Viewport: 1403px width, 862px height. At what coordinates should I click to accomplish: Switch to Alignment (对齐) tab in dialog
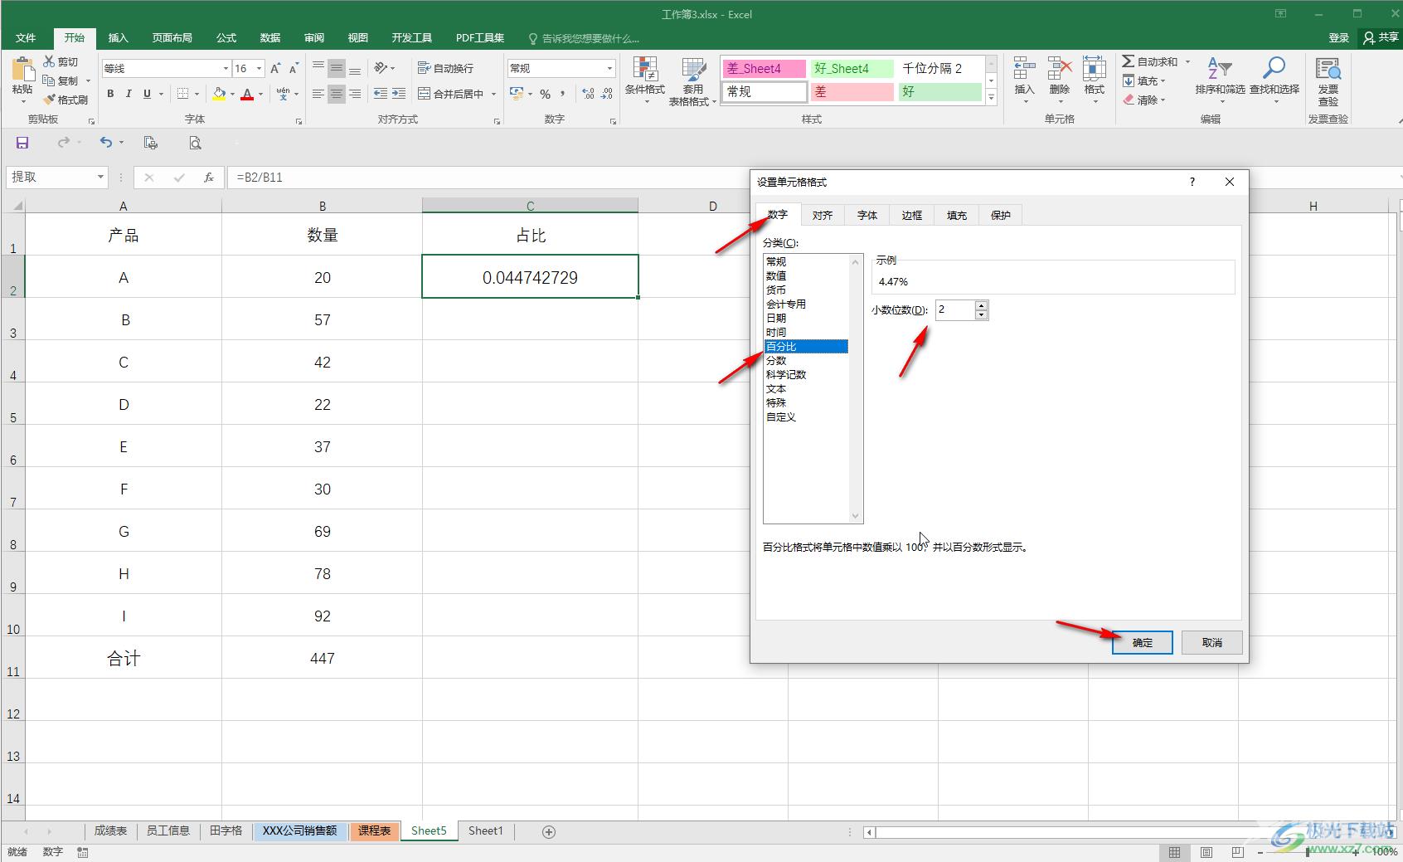(x=823, y=215)
